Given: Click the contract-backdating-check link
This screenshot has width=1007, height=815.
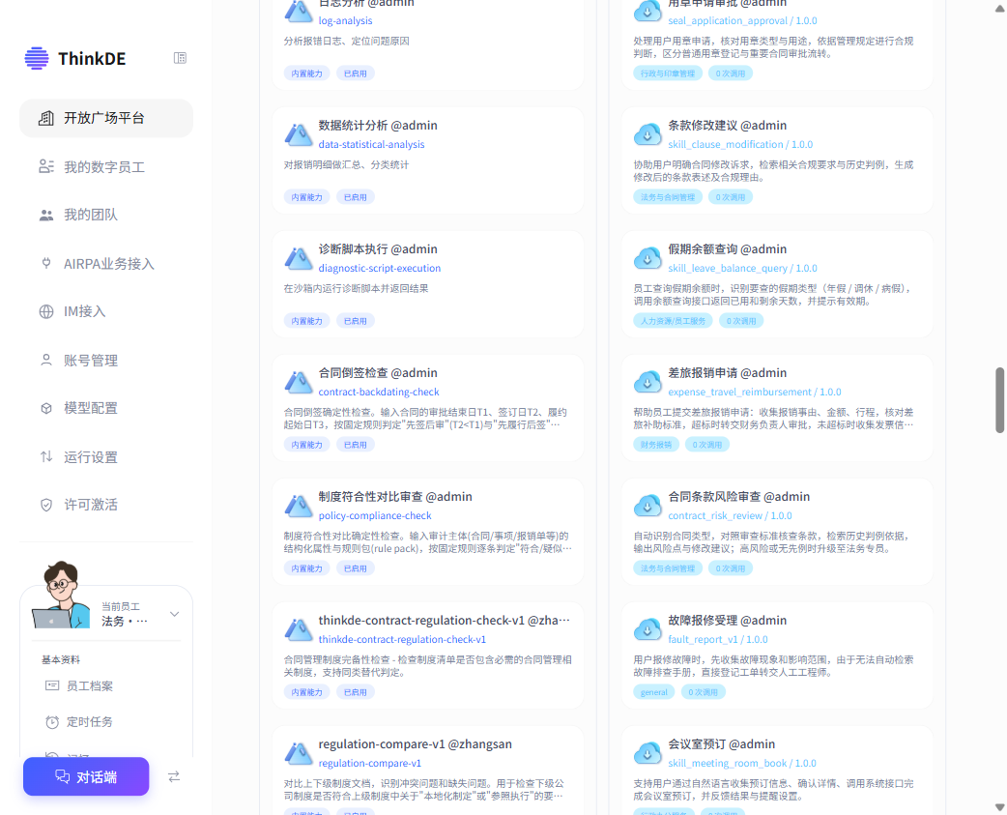Looking at the screenshot, I should [x=379, y=392].
